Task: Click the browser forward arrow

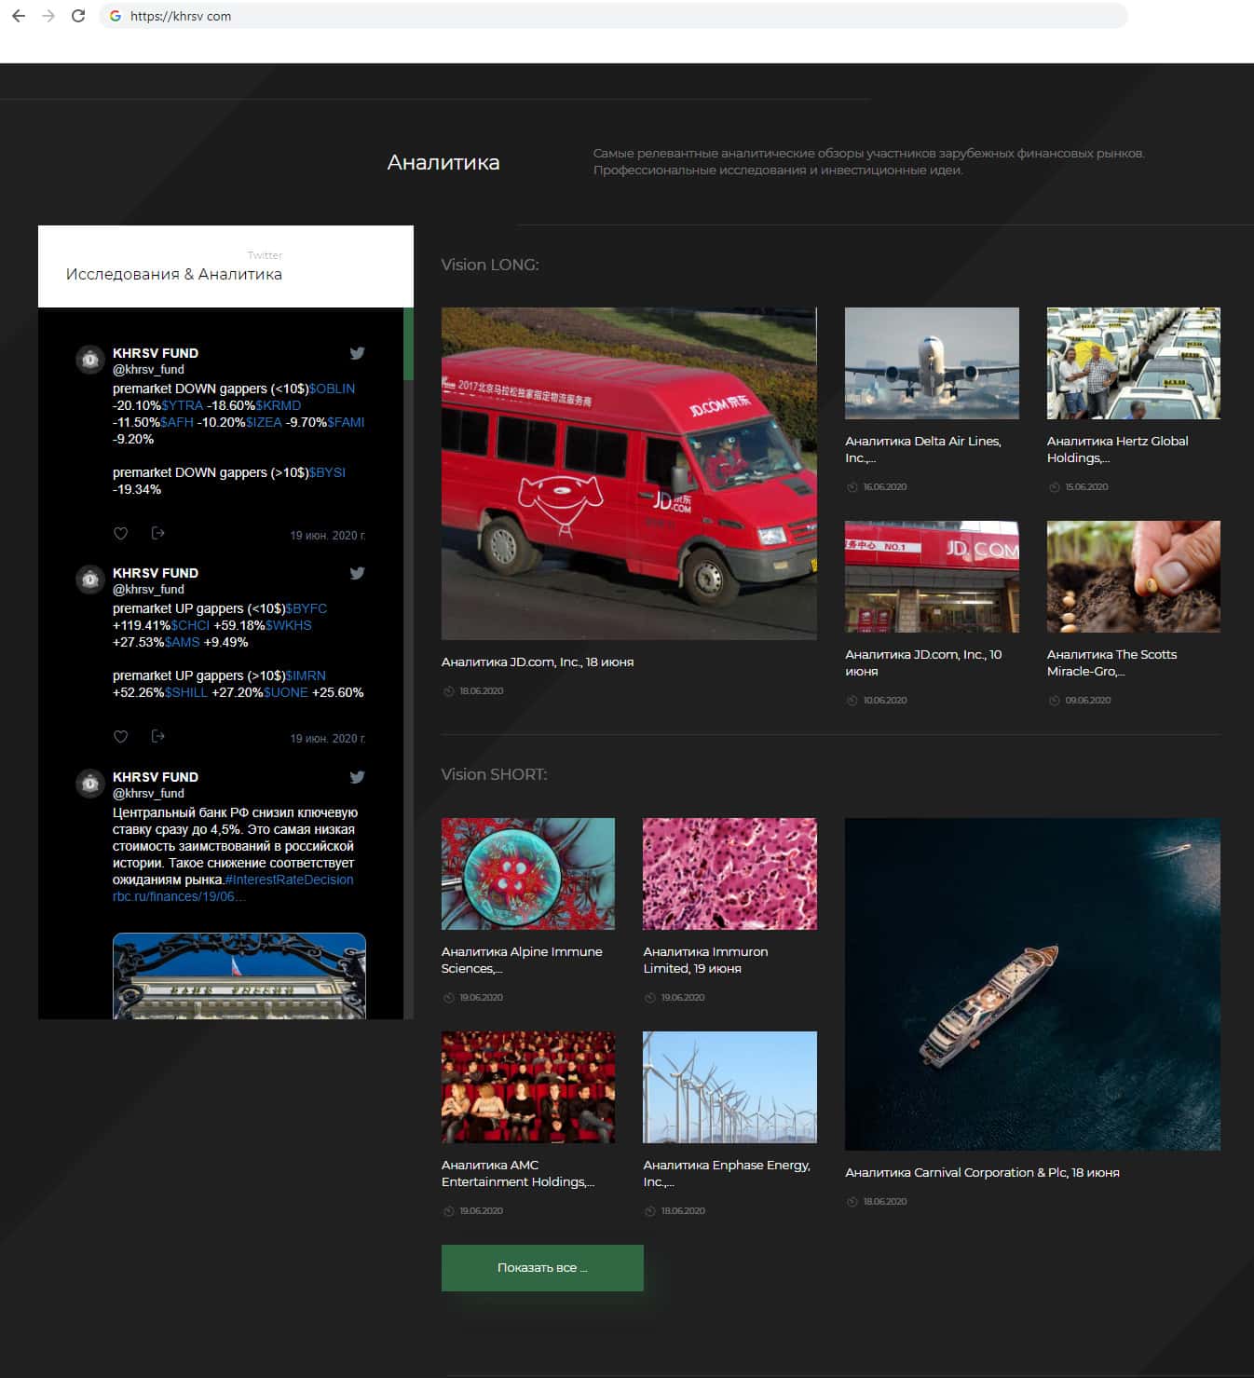Action: point(48,16)
